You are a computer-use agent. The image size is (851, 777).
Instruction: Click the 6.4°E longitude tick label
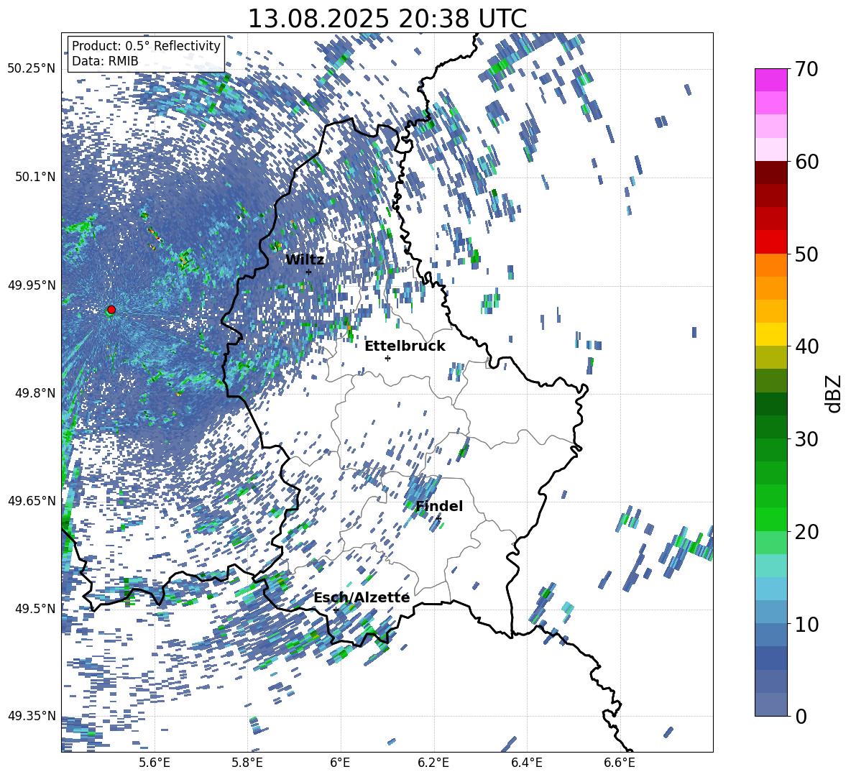click(x=526, y=763)
